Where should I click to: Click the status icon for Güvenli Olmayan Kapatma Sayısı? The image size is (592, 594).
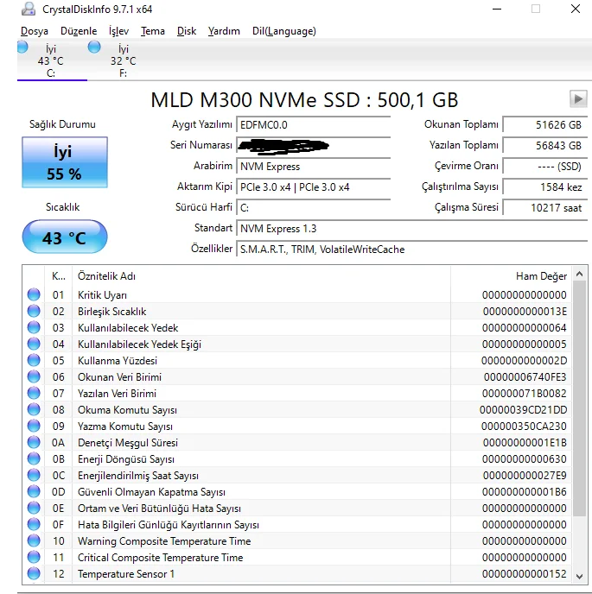[34, 492]
